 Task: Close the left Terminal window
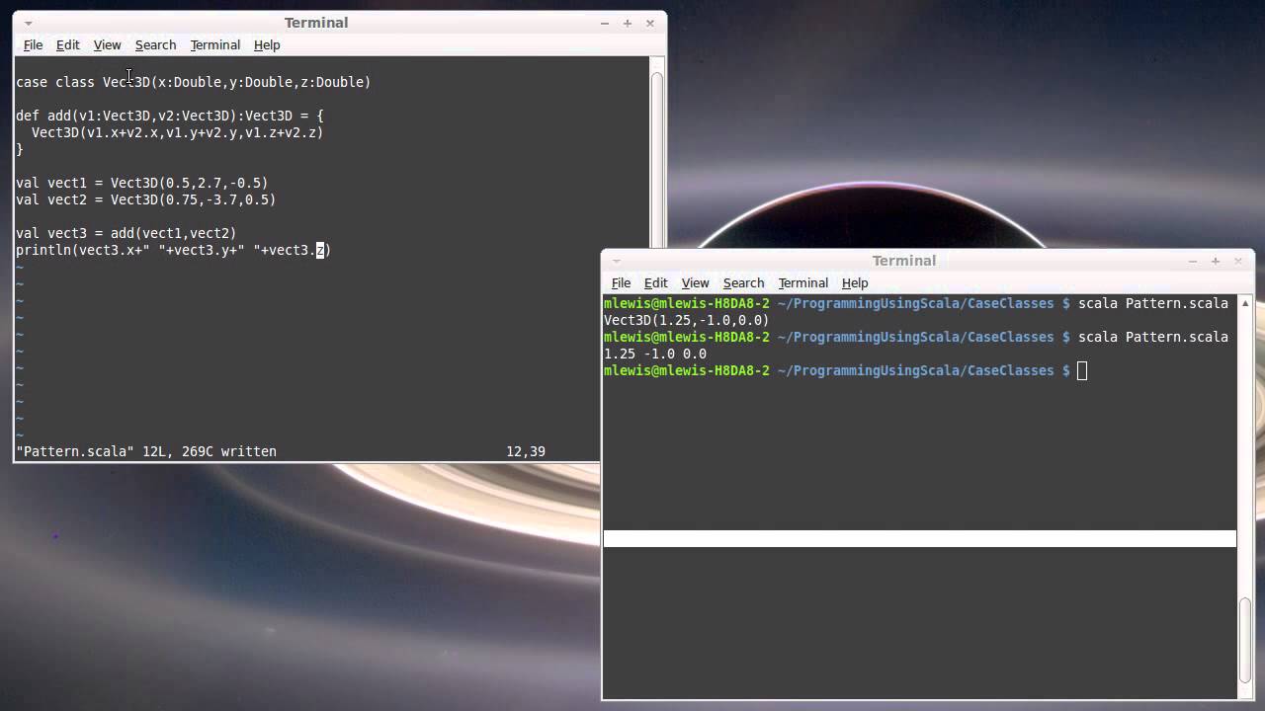click(x=650, y=23)
